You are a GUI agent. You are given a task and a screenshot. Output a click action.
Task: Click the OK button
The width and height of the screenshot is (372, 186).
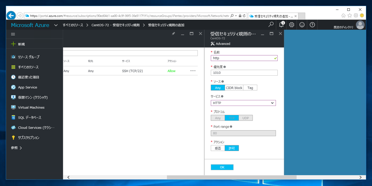click(x=222, y=167)
